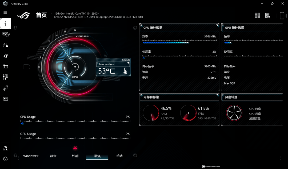288x169 pixels.
Task: Open the hamburger menu in the sidebar
Action: [5, 12]
